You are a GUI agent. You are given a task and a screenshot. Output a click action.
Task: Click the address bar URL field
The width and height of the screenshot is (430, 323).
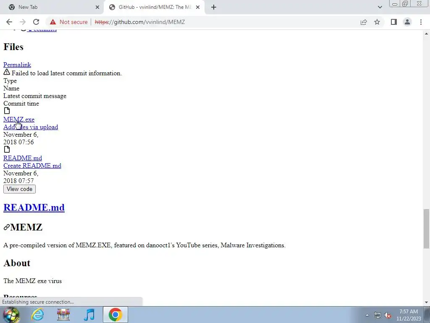pos(203,22)
